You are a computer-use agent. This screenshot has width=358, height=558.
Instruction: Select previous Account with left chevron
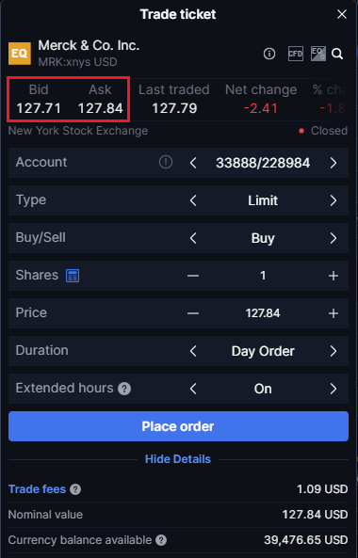point(193,163)
